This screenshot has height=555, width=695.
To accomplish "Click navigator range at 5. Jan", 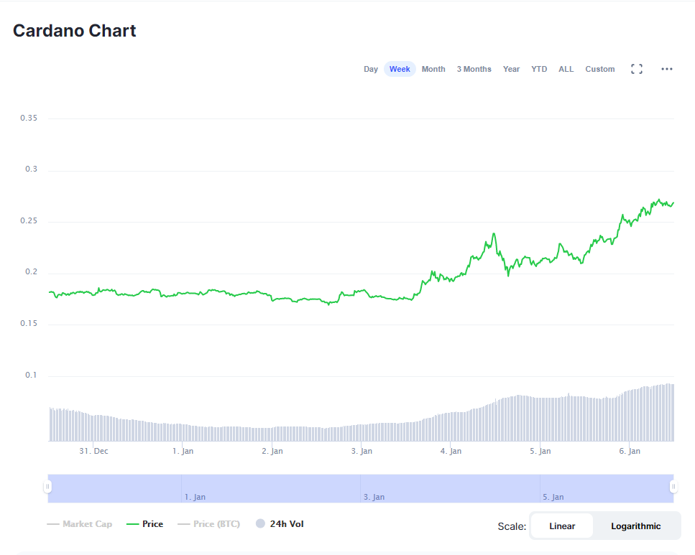I will [x=553, y=497].
